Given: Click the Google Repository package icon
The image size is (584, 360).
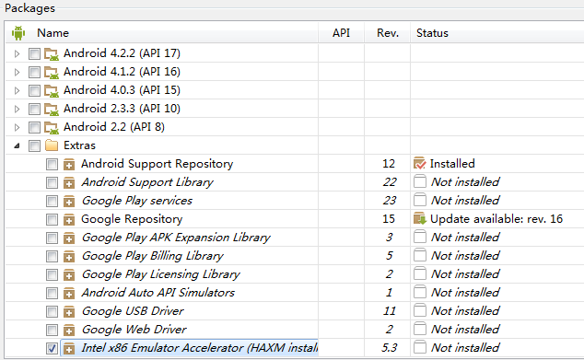Looking at the screenshot, I should click(69, 219).
